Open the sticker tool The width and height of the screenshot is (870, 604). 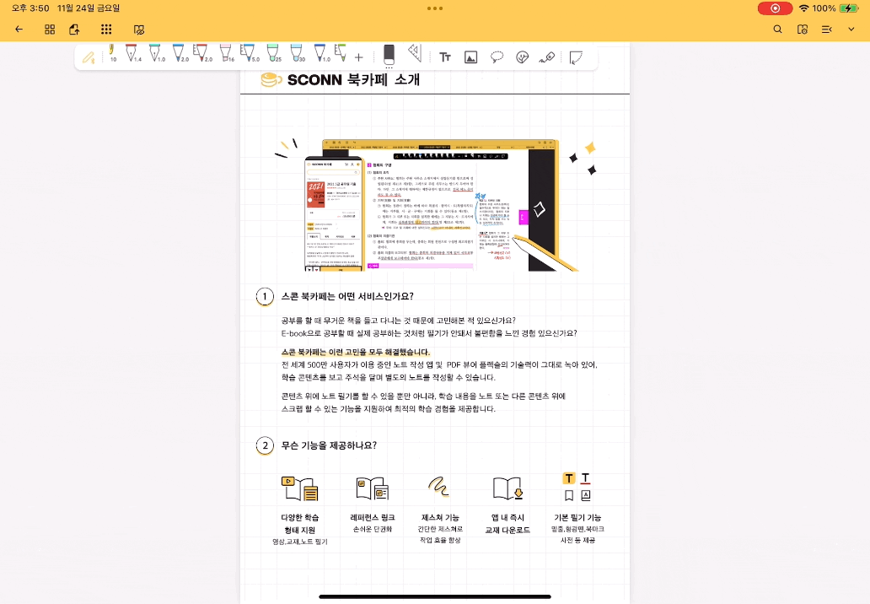(522, 57)
